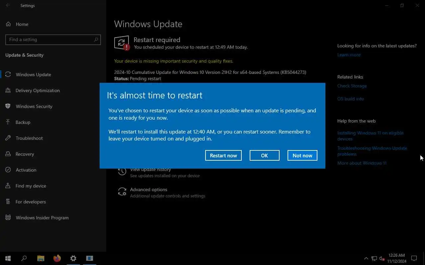This screenshot has width=425, height=265.
Task: Open the blue window app on taskbar
Action: (x=90, y=258)
